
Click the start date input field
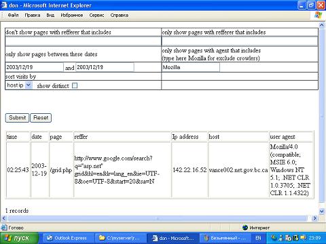35,67
